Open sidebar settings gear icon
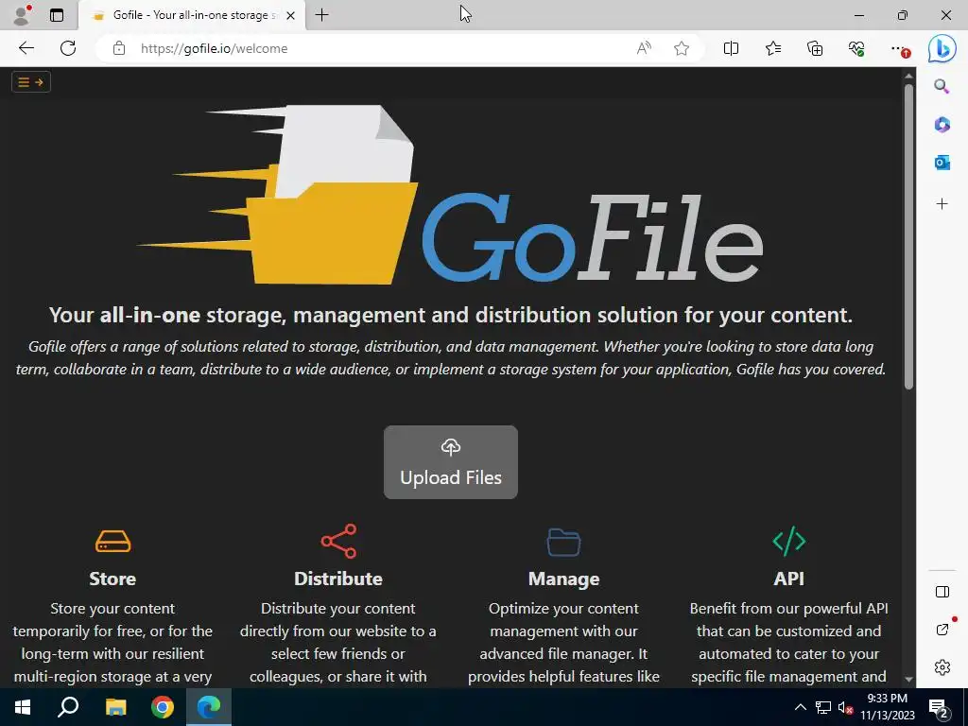This screenshot has height=726, width=968. [x=942, y=667]
